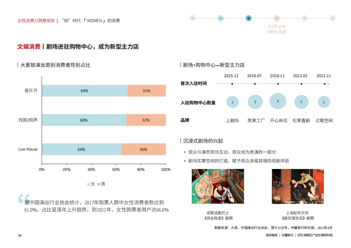Viewport: 351px width, 248px height.
Task: Click the bubble above 笑果工厂
Action: (255, 102)
